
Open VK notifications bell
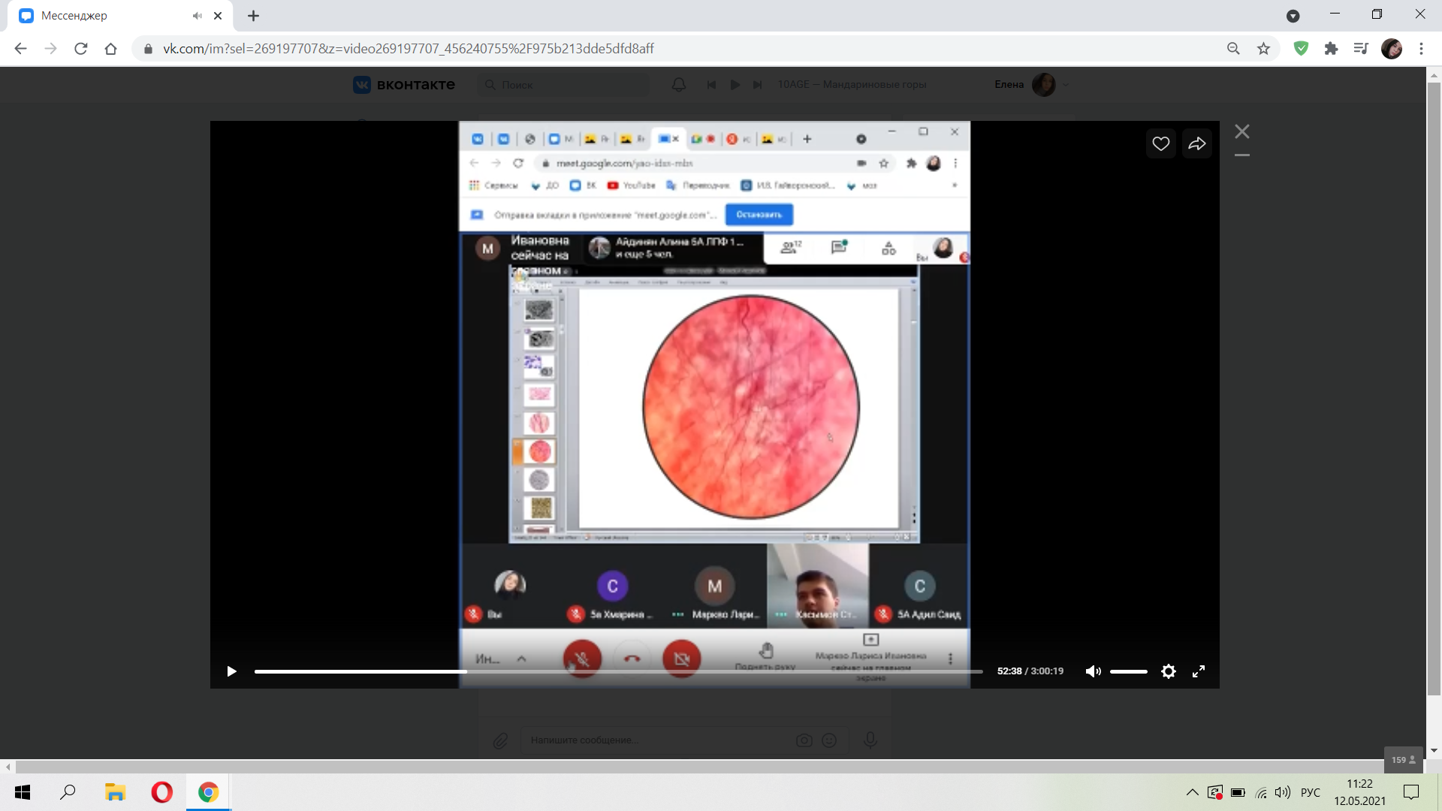pos(679,85)
